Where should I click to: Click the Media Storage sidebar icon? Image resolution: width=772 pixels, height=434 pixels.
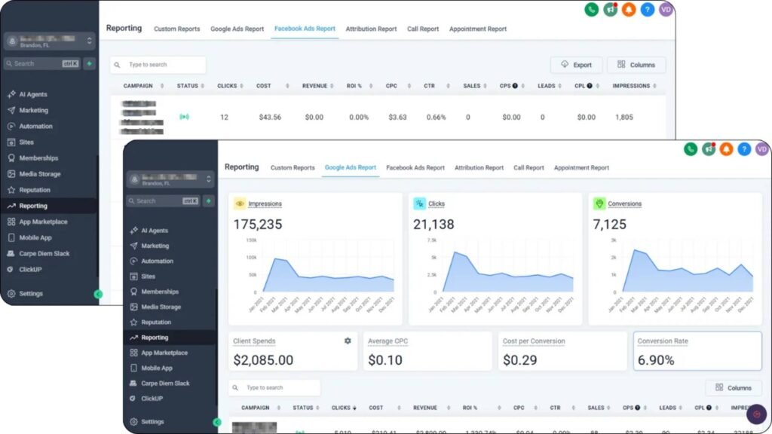(x=136, y=307)
